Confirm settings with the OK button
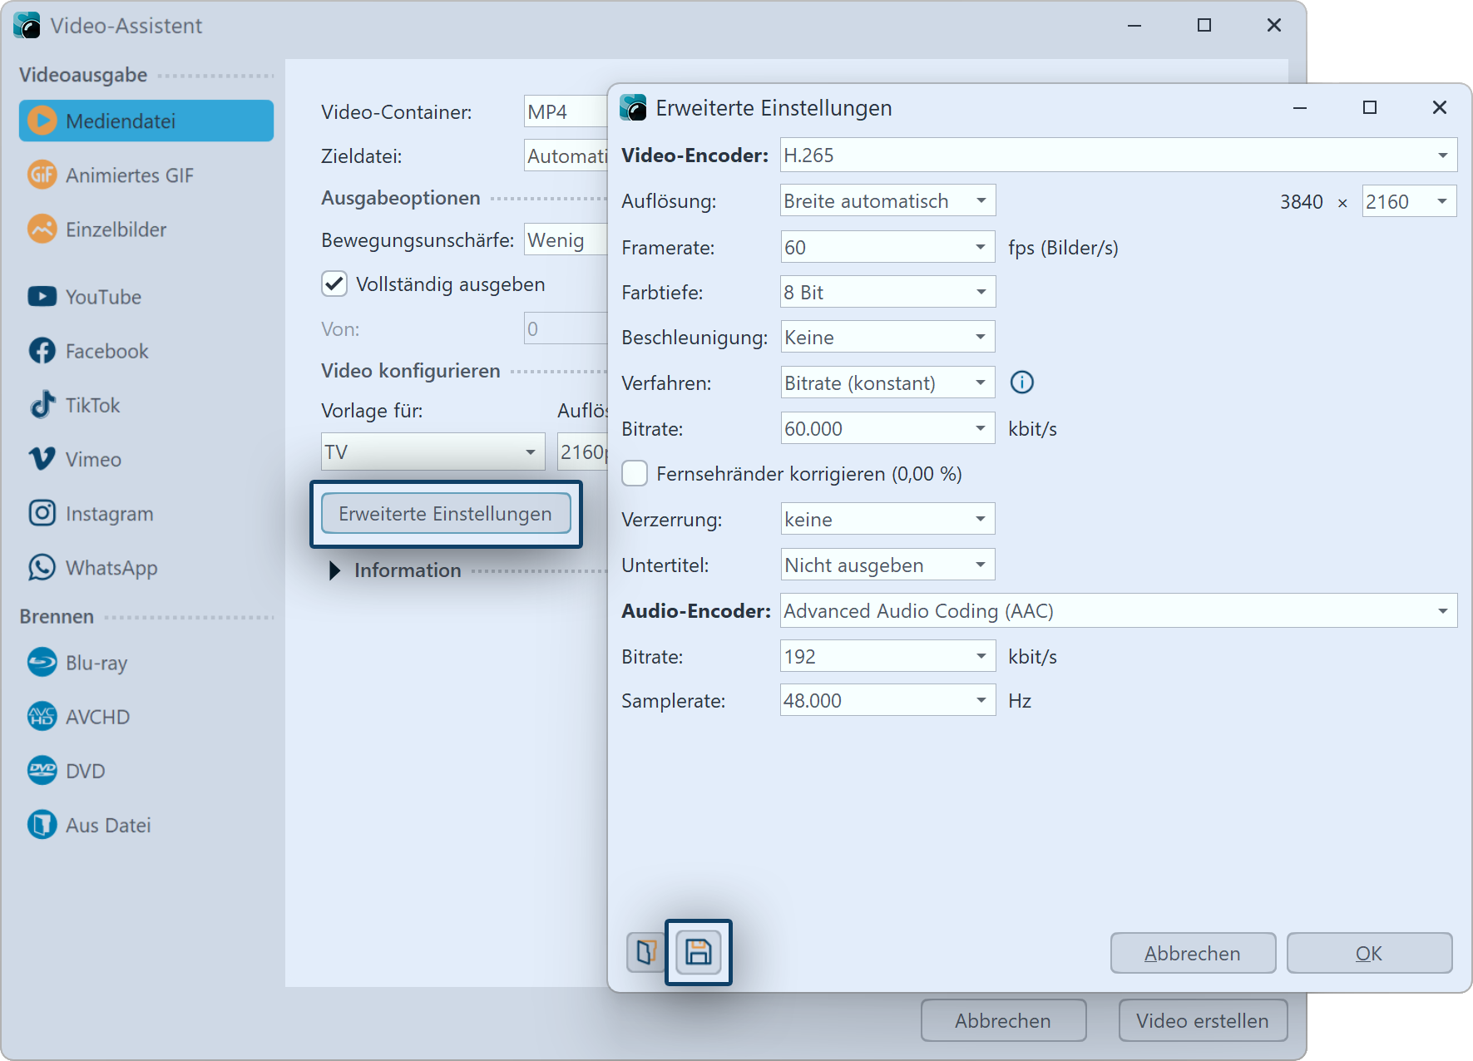Image resolution: width=1473 pixels, height=1061 pixels. tap(1368, 954)
